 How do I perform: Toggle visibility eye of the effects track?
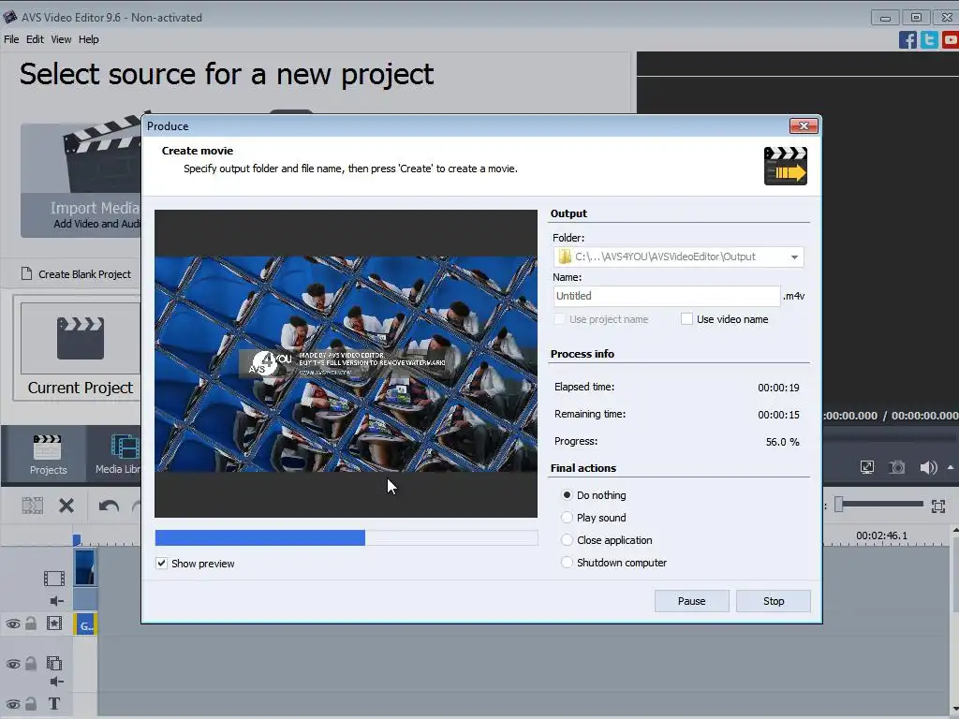(x=13, y=624)
